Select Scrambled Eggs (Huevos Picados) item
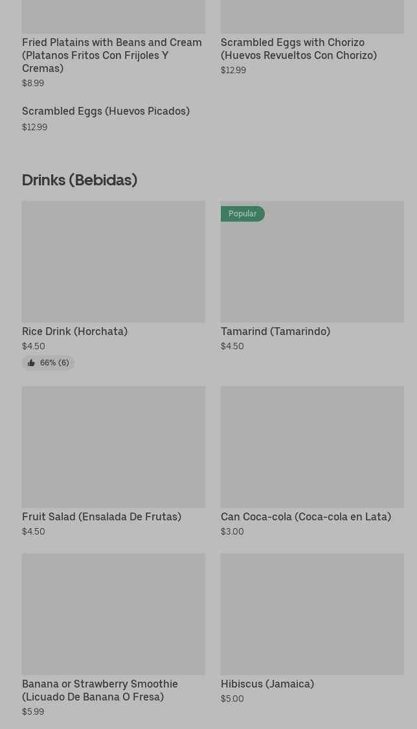 tap(106, 111)
